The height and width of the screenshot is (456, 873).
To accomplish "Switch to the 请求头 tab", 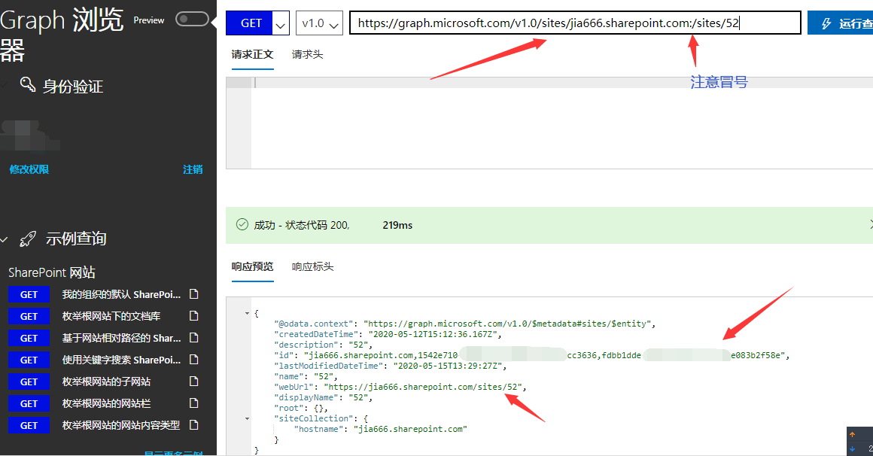I will click(307, 55).
